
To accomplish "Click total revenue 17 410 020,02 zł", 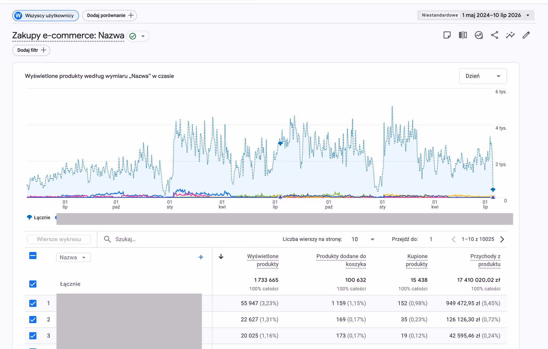I will (x=479, y=280).
